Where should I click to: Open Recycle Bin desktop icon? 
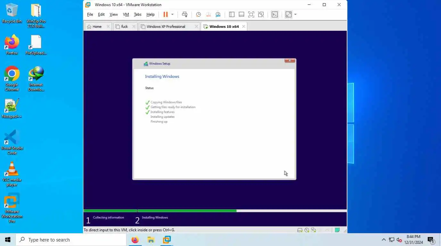tap(12, 13)
